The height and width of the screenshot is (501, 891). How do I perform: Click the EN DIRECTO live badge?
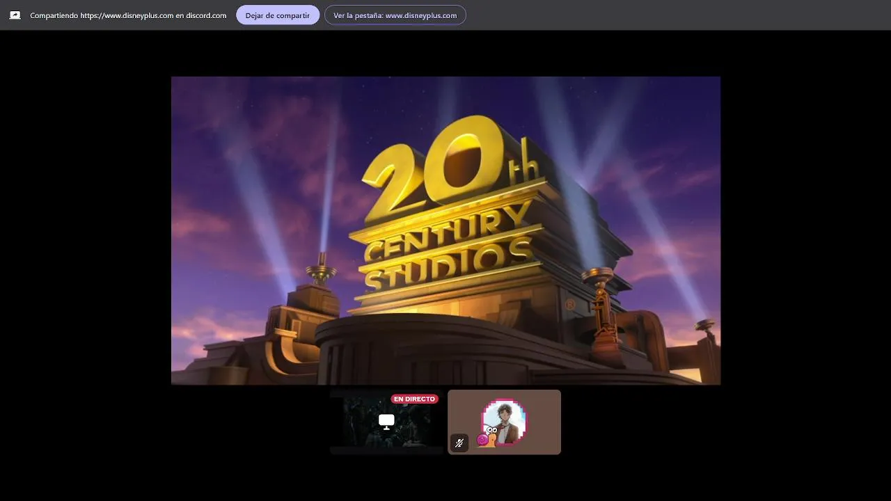pyautogui.click(x=414, y=399)
